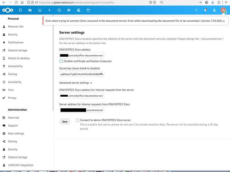230x172 pixels.
Task: Click the Flow sidebar icon
Action: coord(4,90)
